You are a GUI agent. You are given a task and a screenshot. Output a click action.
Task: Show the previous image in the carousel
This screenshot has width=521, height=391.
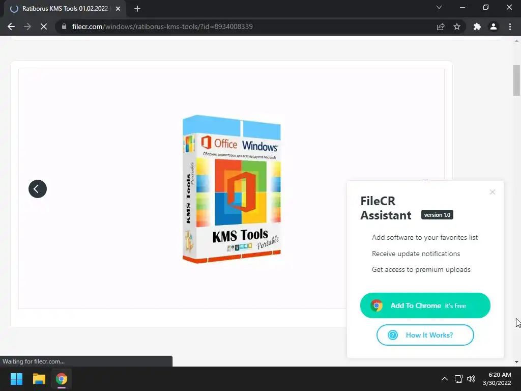[38, 189]
